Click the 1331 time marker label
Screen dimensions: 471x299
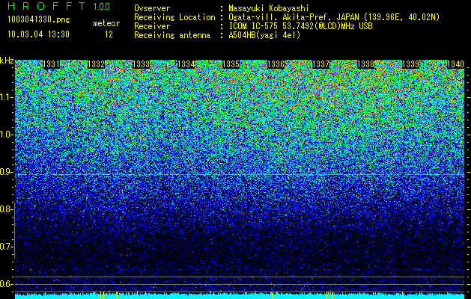(x=51, y=64)
